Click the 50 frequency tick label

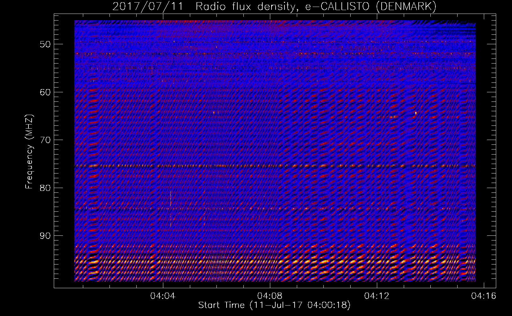tap(45, 44)
